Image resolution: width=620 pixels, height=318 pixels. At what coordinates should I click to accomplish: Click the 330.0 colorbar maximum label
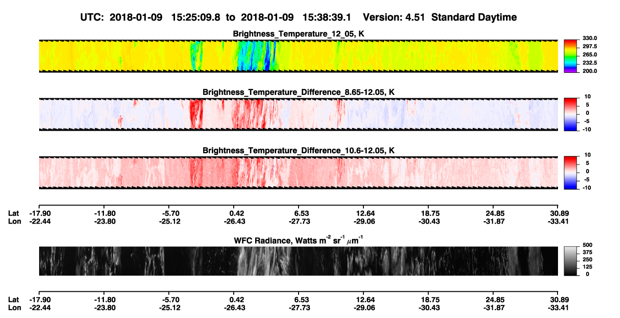click(589, 39)
